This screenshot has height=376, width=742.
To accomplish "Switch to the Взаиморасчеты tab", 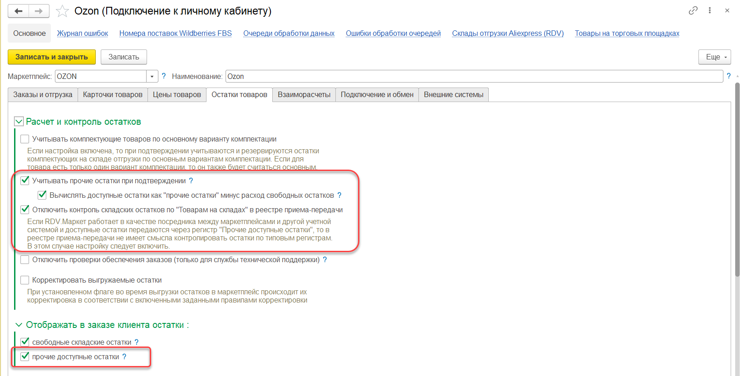I will (304, 95).
